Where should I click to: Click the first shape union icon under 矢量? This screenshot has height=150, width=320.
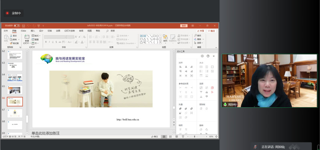[x=180, y=109]
